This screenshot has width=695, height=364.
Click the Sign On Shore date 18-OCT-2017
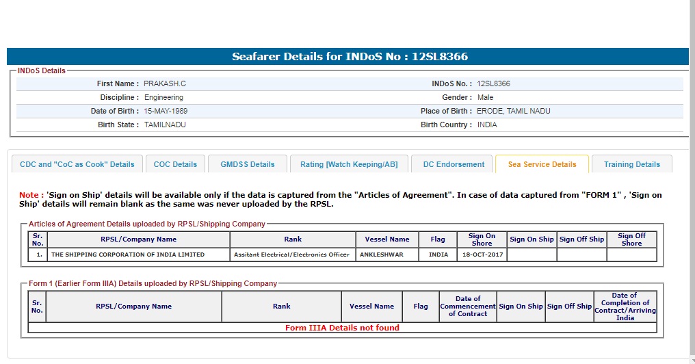coord(482,255)
